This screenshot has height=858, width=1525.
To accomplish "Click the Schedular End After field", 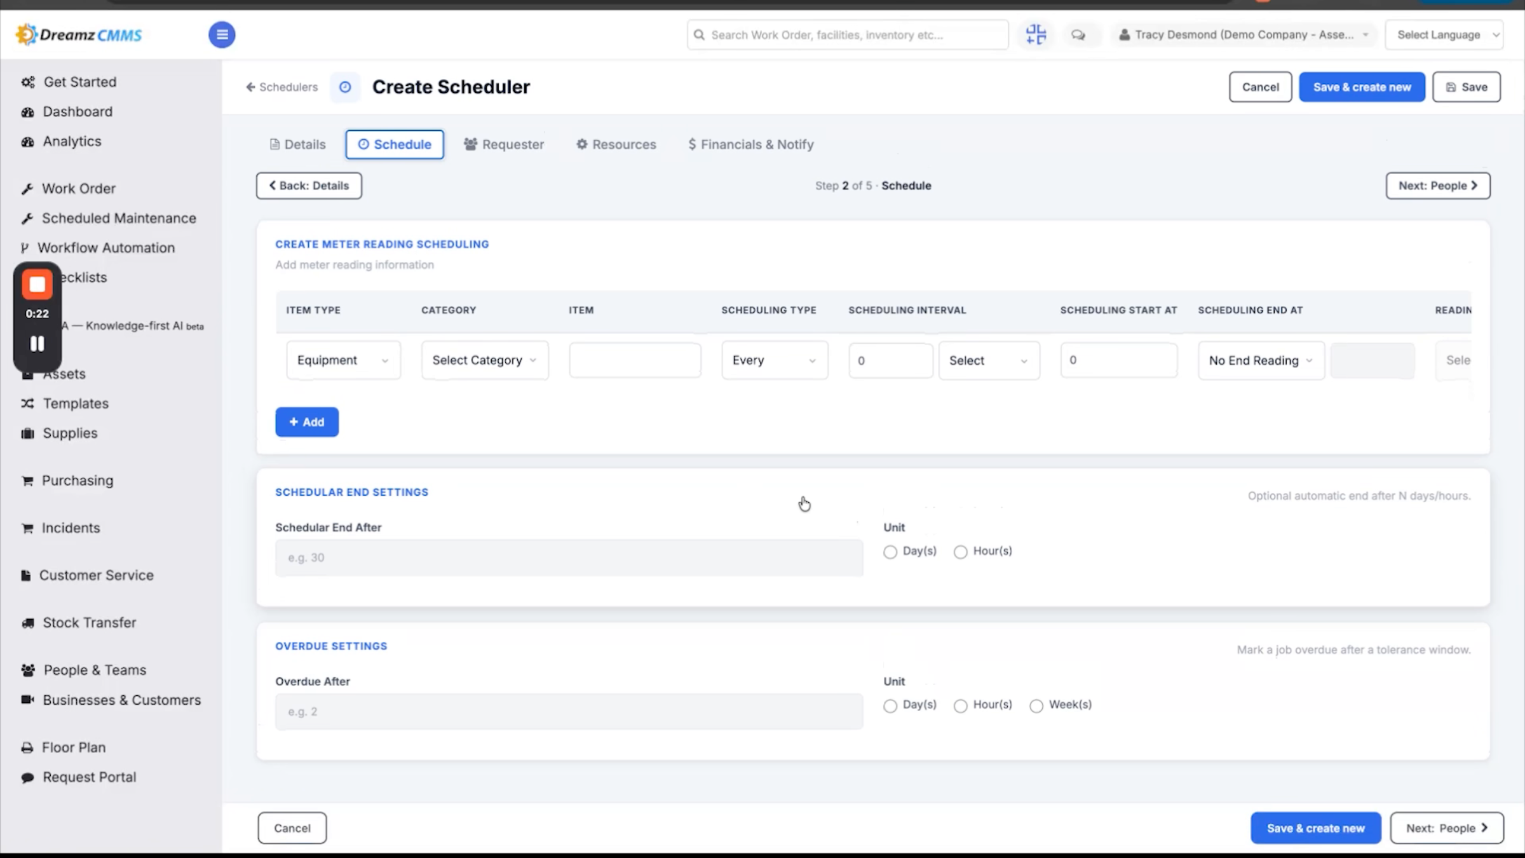I will [x=569, y=558].
